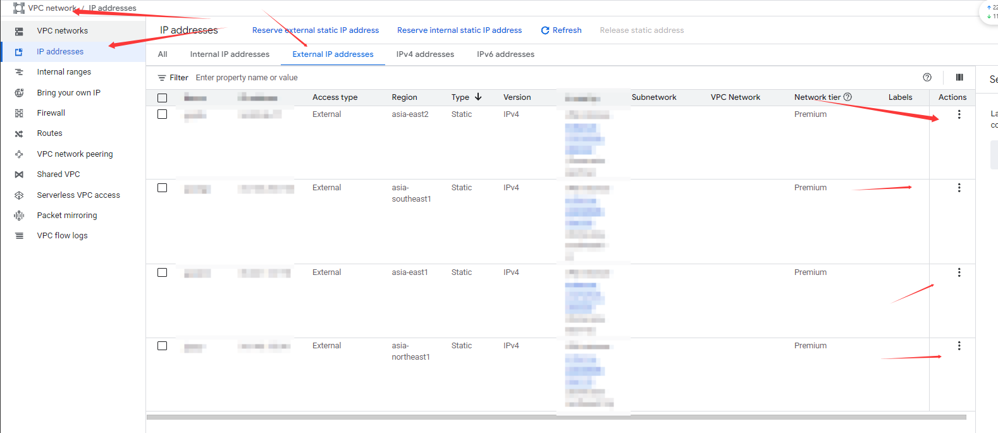Click the asia-east1 region cell
This screenshot has width=998, height=433.
[410, 272]
